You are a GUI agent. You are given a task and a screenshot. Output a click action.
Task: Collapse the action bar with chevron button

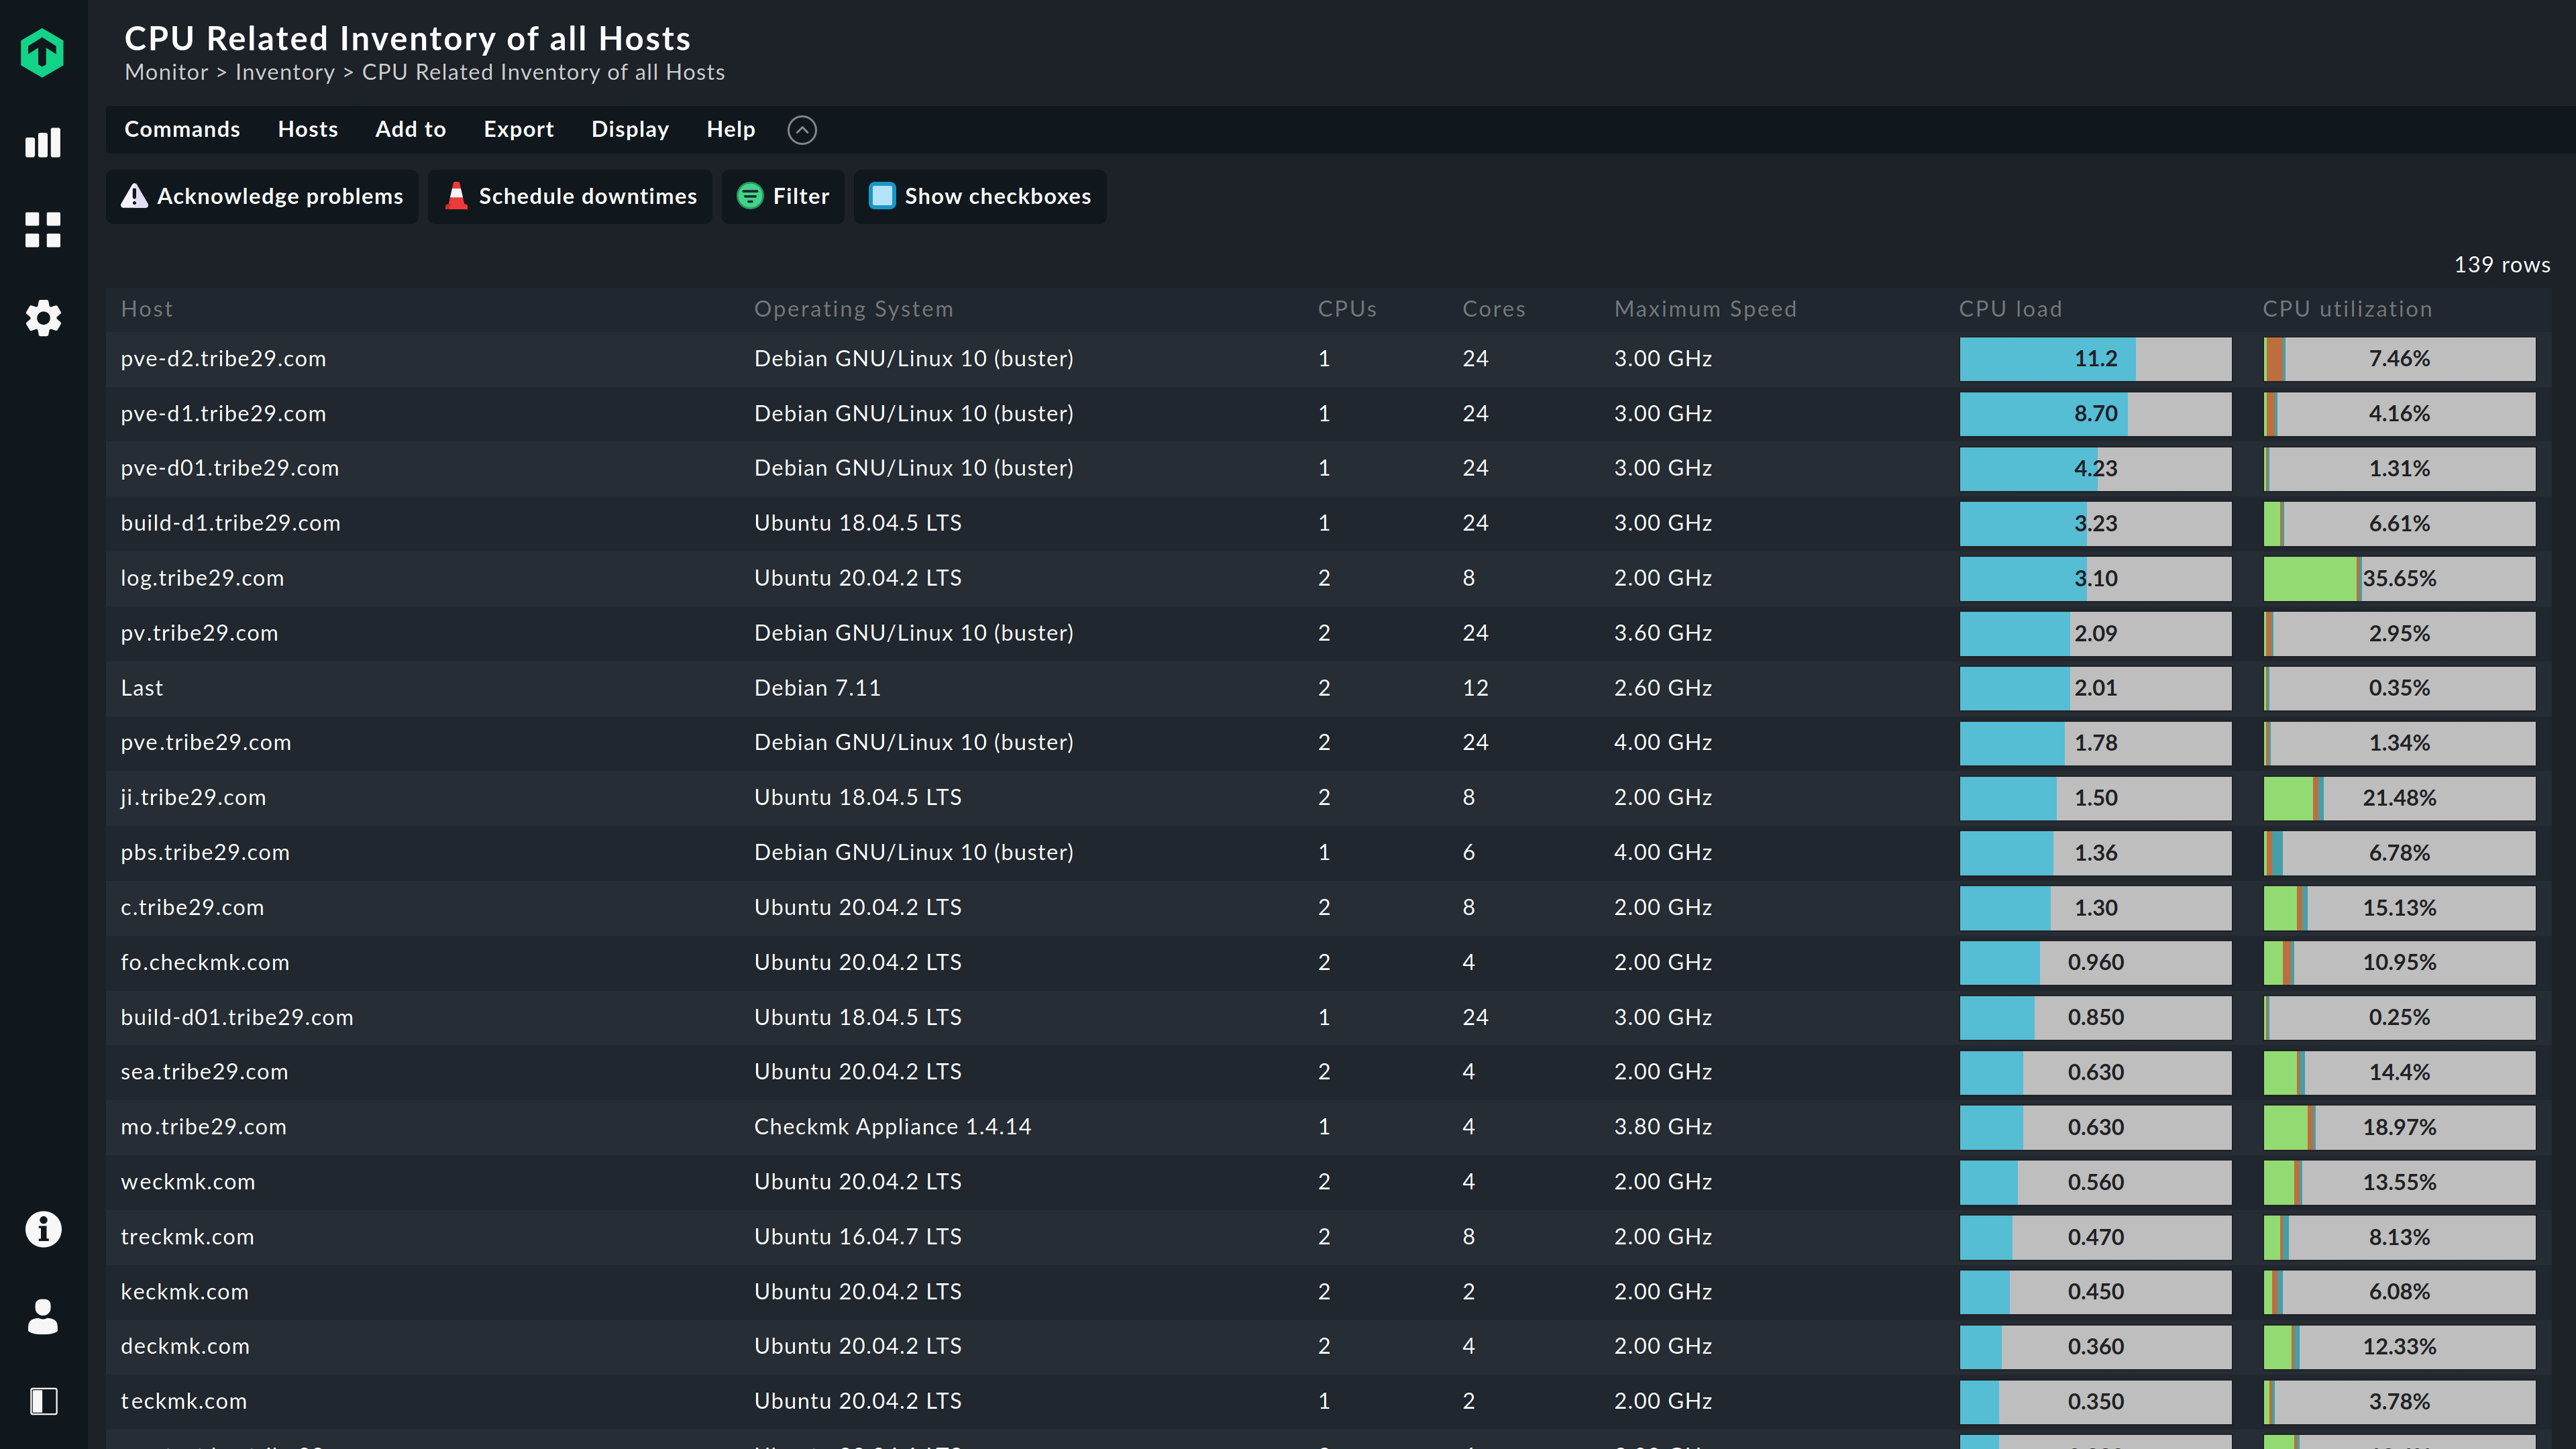[x=802, y=130]
